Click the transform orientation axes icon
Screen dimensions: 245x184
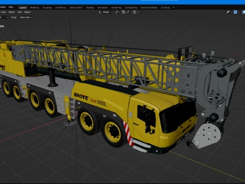pyautogui.click(x=100, y=12)
